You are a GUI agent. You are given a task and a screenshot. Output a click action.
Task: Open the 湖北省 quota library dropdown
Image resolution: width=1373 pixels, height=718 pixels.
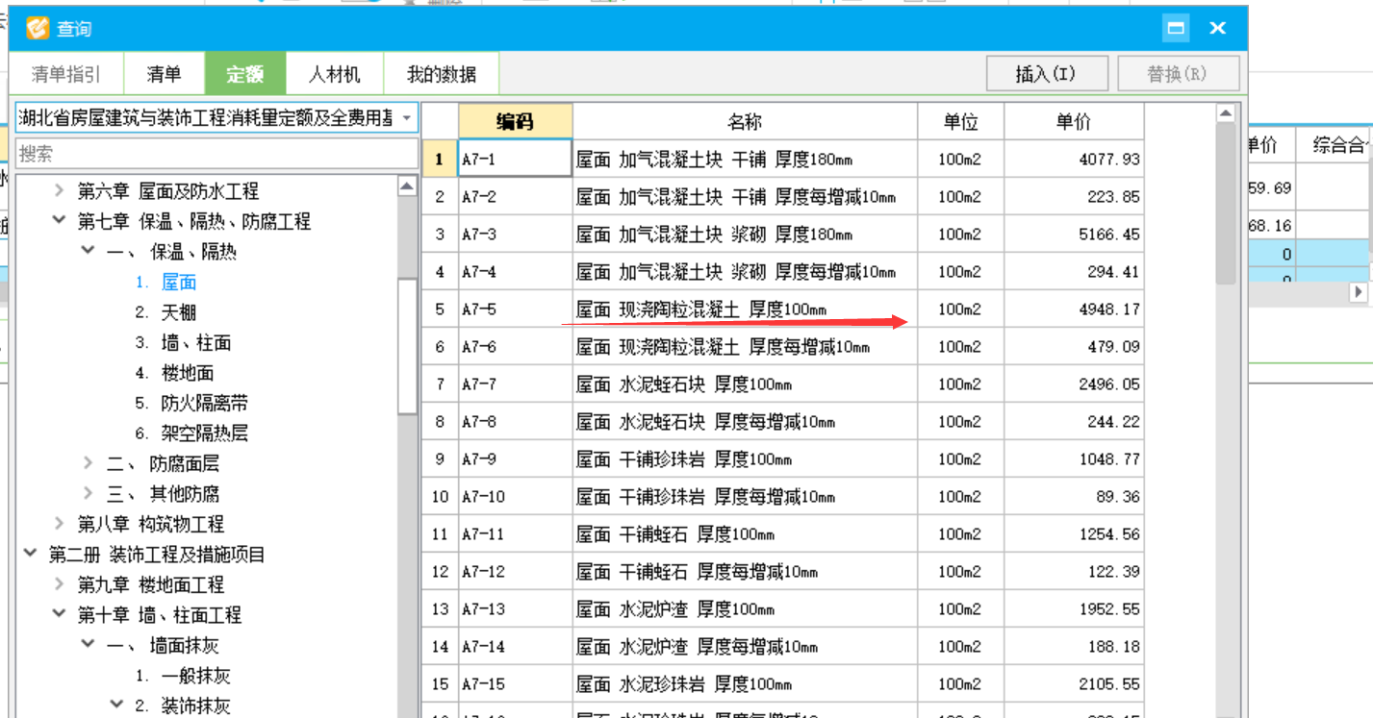tap(407, 118)
